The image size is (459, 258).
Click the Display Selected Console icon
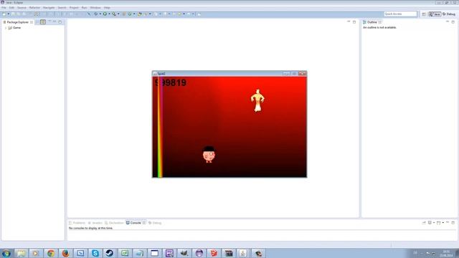[430, 223]
